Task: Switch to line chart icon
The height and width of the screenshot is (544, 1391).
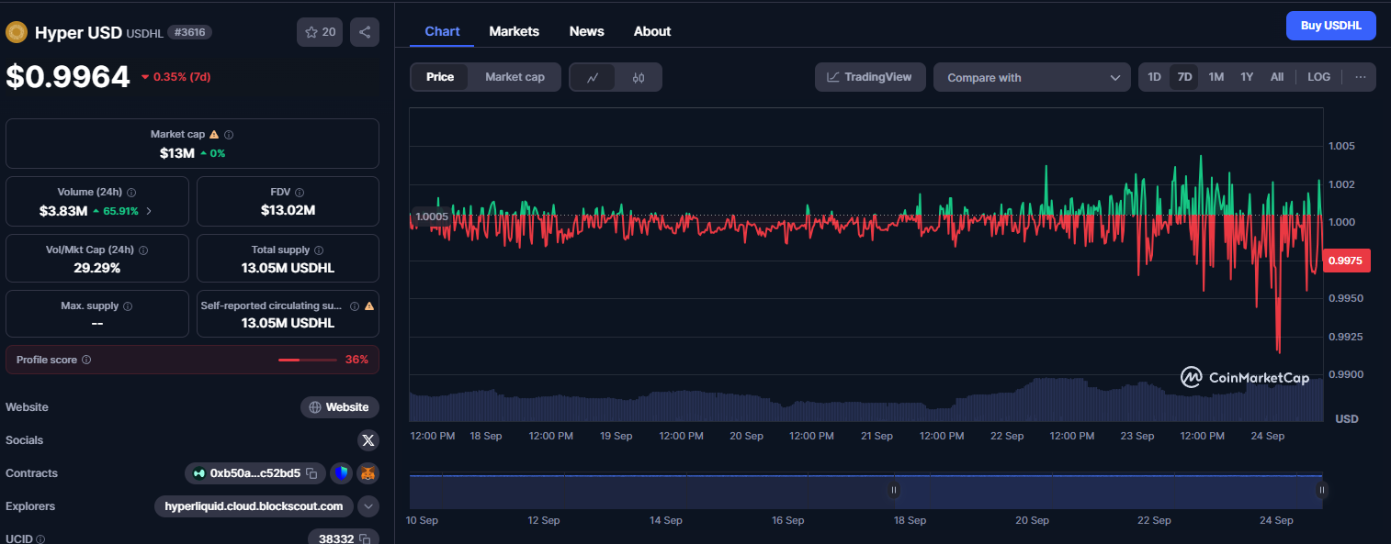Action: [594, 77]
